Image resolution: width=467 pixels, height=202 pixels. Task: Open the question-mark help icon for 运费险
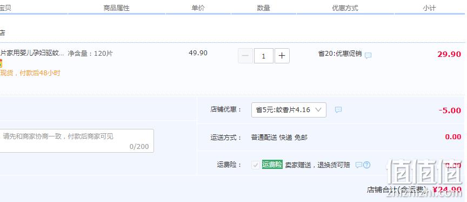click(366, 165)
